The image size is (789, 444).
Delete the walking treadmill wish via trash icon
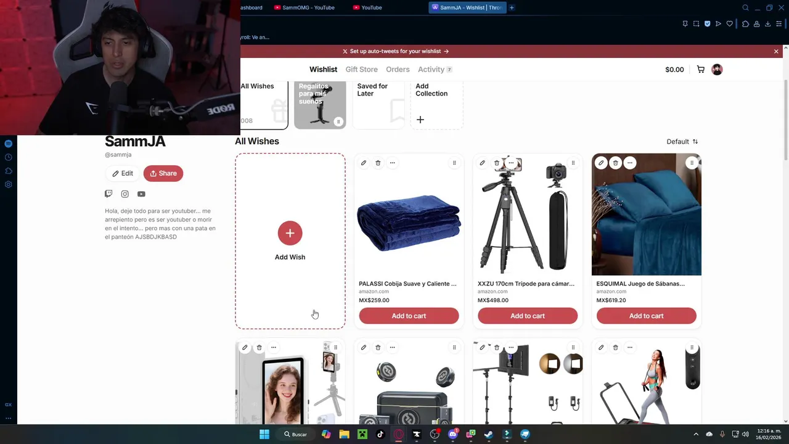(x=615, y=347)
